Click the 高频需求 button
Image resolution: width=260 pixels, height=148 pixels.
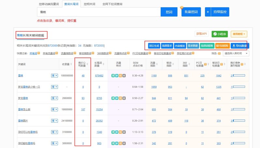click(167, 46)
